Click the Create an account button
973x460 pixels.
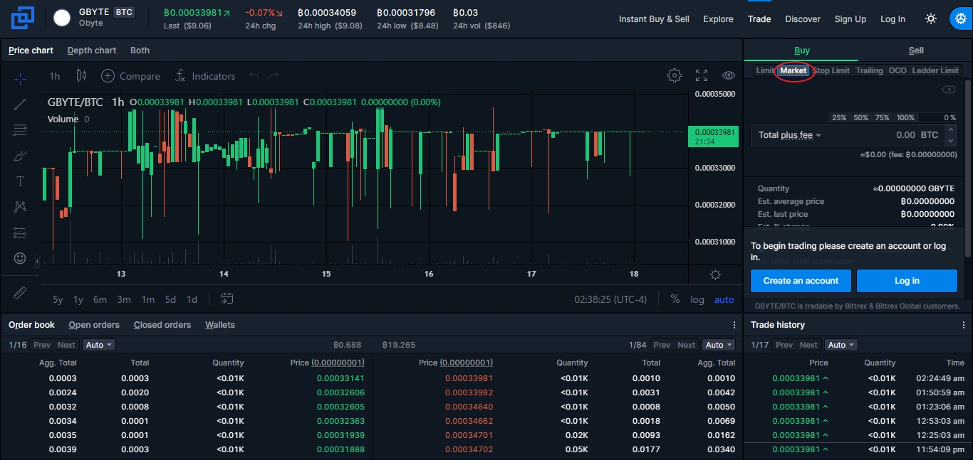(801, 281)
